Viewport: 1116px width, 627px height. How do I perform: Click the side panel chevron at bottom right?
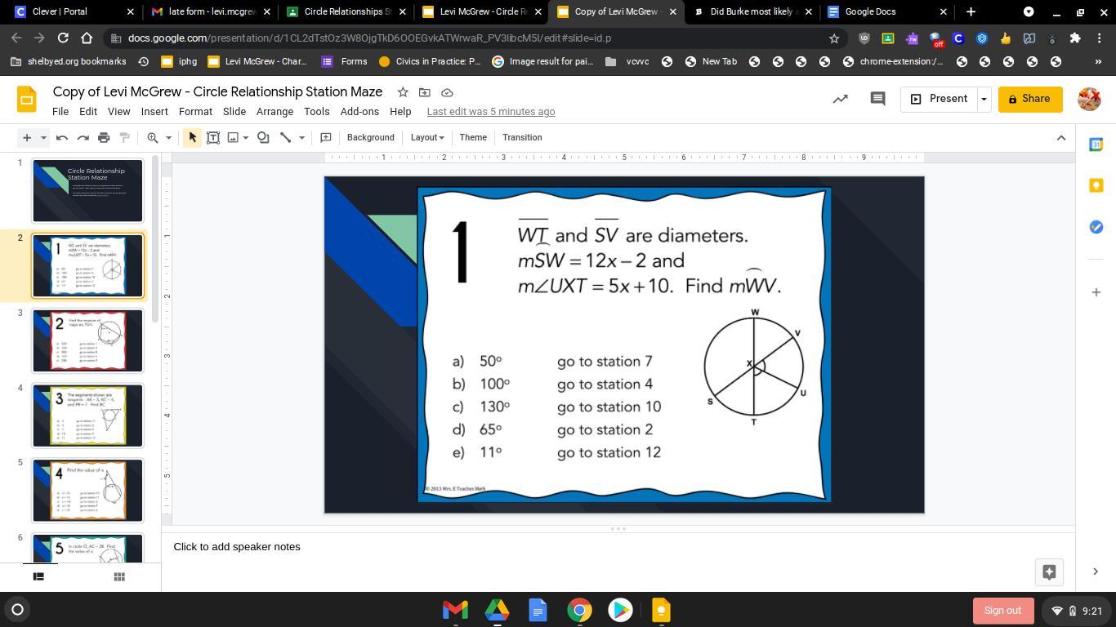tap(1096, 571)
